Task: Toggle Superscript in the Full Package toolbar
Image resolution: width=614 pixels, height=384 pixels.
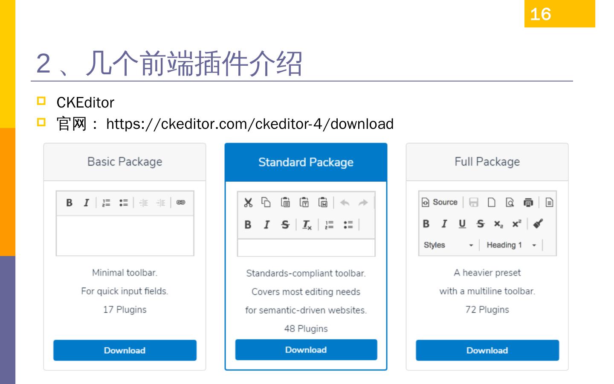Action: click(x=517, y=223)
